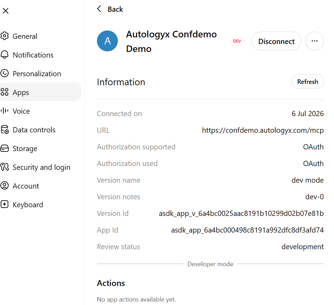334x305 pixels.
Task: Click the Notifications bell icon
Action: coord(5,55)
